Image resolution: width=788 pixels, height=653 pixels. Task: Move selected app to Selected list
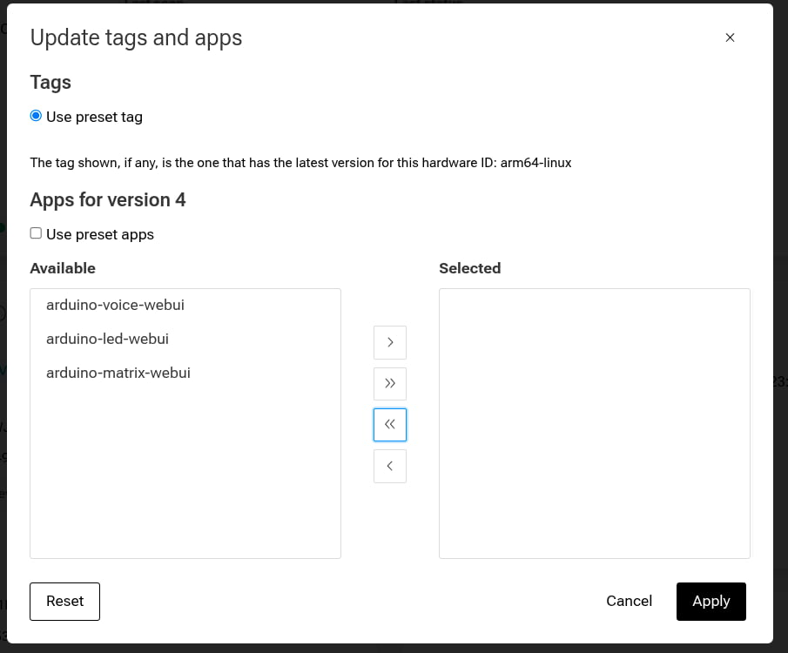pos(389,342)
